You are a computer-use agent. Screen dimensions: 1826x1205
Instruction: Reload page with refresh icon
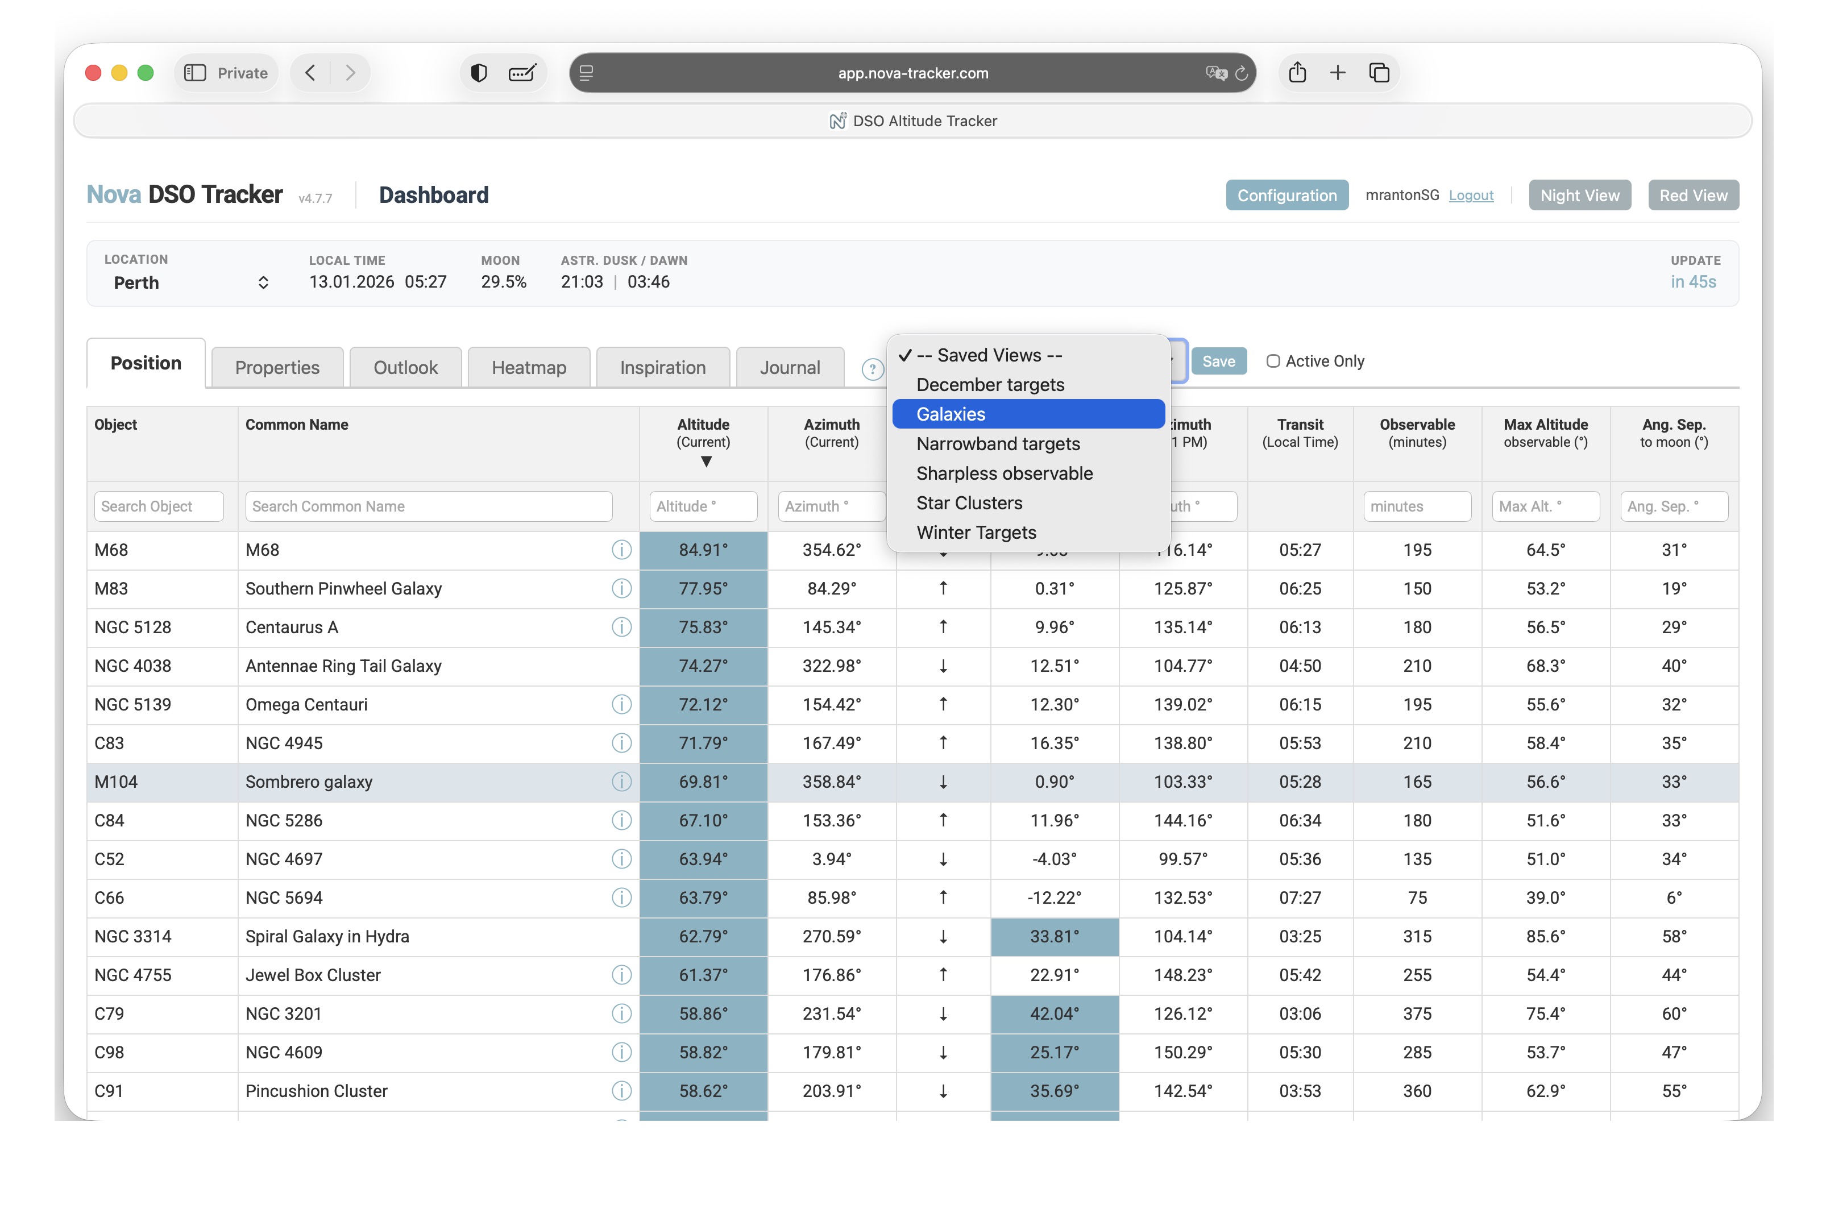(x=1241, y=74)
